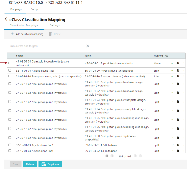
Task: Click the Delete toolbar text button
Action: (57, 34)
